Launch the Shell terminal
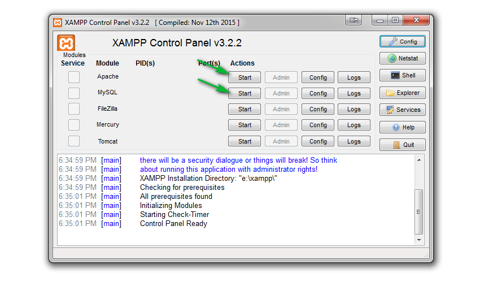 coord(402,75)
